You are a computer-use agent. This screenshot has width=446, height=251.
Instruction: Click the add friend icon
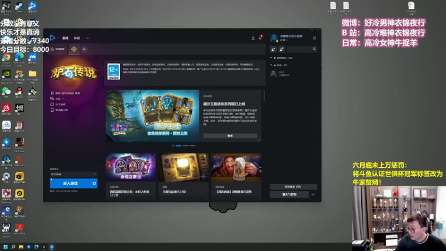click(x=273, y=49)
